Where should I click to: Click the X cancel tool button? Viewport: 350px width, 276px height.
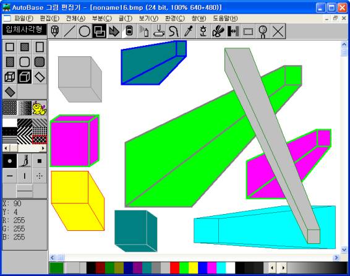pos(278,31)
